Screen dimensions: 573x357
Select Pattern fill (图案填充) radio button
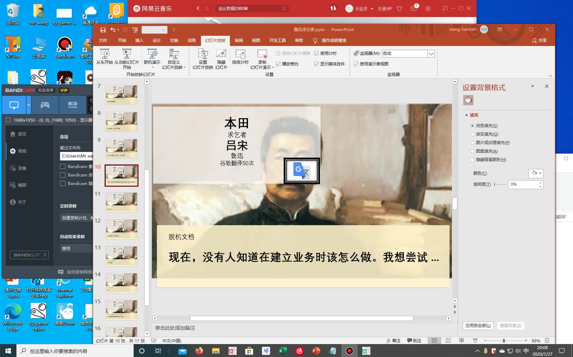(x=472, y=151)
